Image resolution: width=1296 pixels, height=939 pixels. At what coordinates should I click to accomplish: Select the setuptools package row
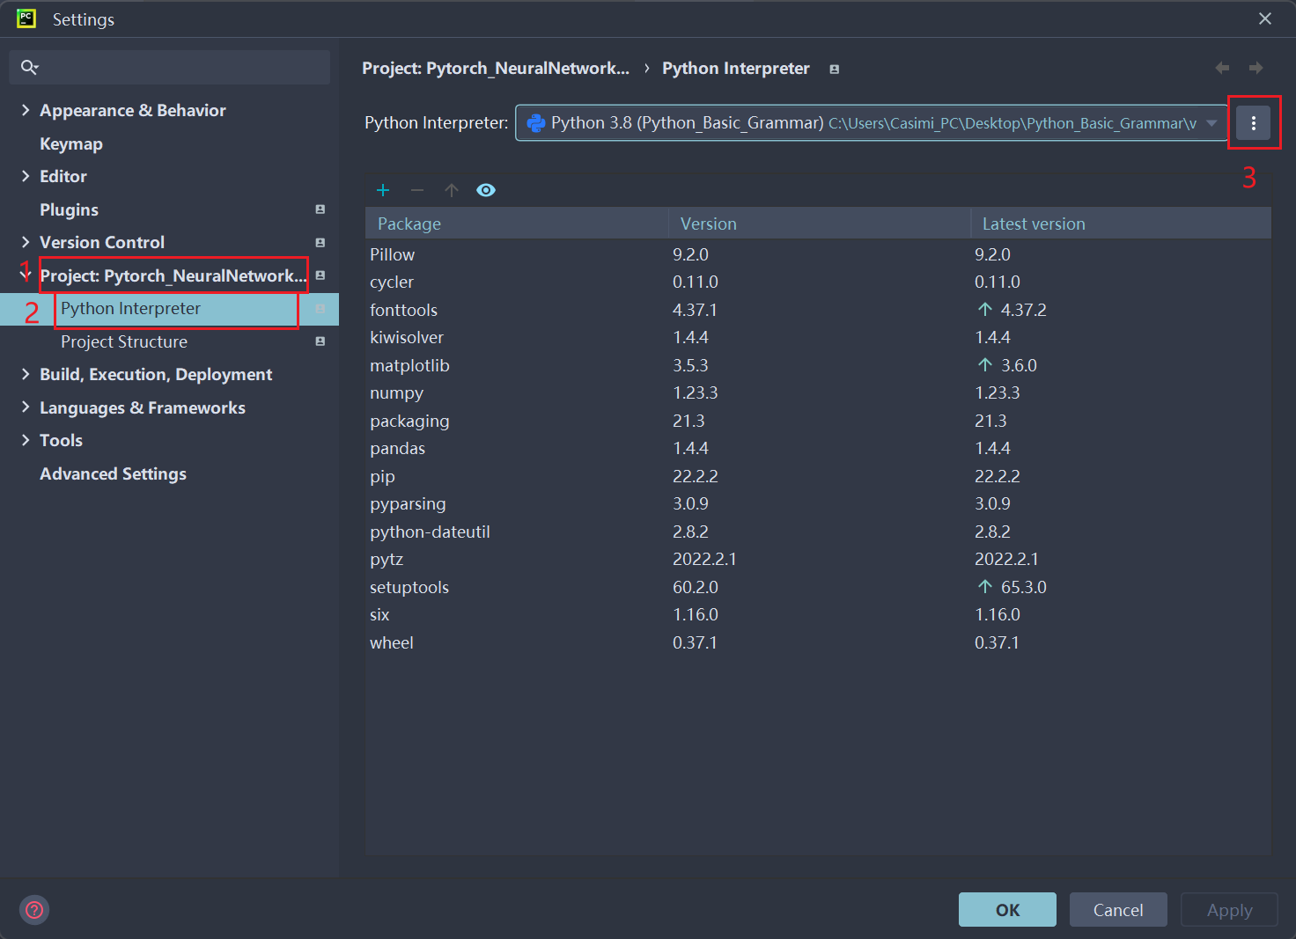pyautogui.click(x=818, y=587)
